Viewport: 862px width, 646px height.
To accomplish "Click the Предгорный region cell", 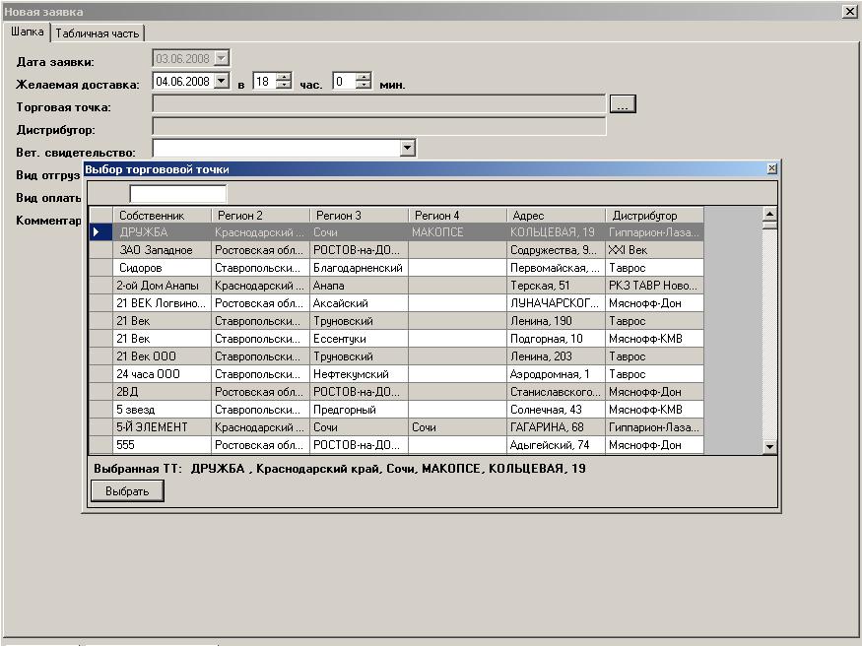I will [359, 410].
